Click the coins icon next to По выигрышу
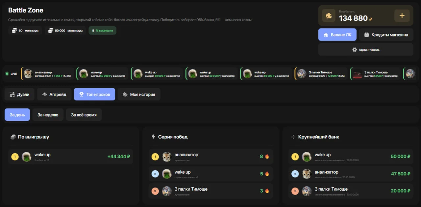The width and height of the screenshot is (421, 207). coord(13,137)
